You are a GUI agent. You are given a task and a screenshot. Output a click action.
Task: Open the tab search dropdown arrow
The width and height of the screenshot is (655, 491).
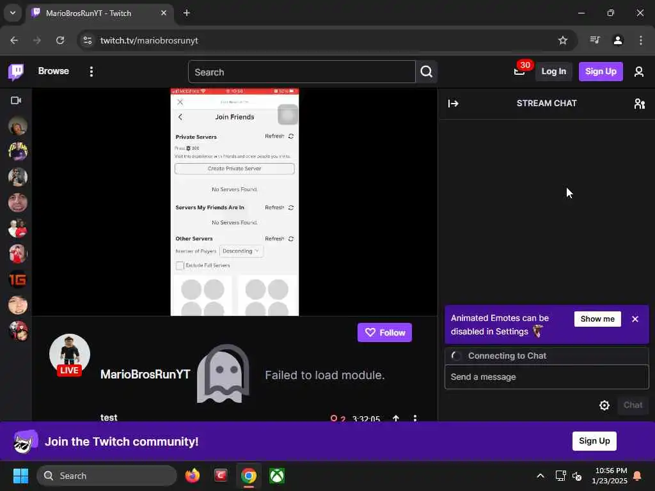click(x=13, y=13)
